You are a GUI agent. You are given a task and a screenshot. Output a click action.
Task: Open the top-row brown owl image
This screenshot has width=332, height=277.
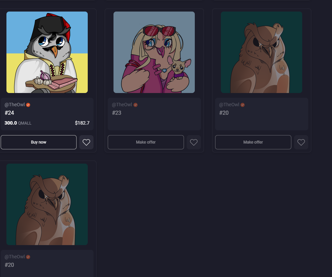pyautogui.click(x=262, y=52)
